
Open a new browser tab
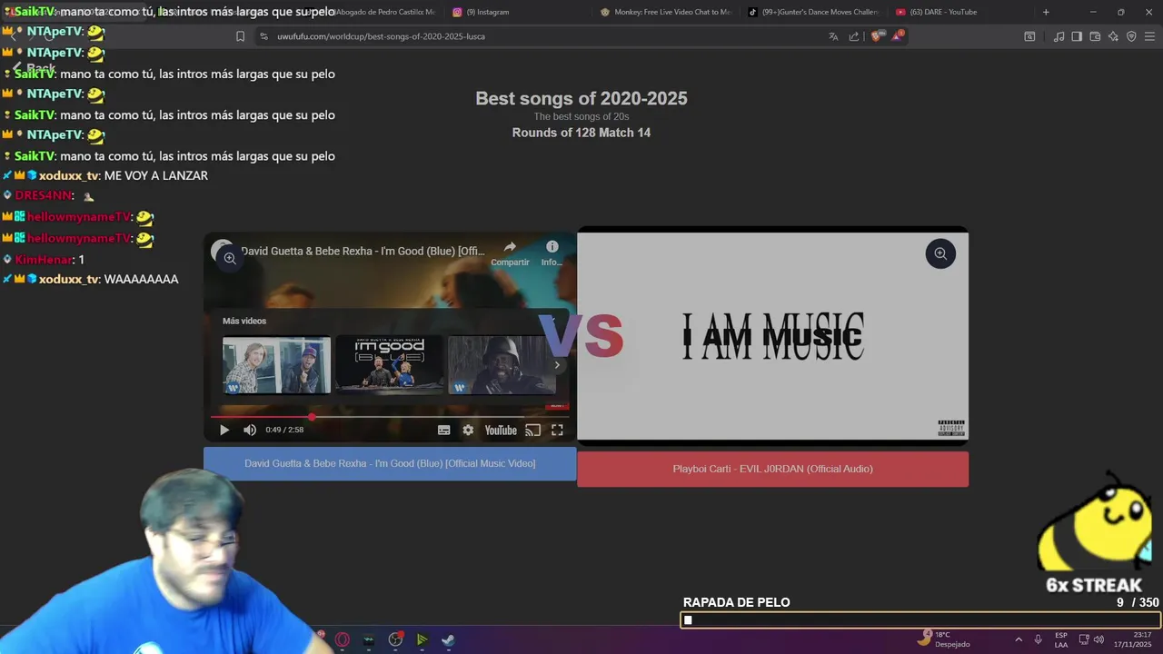tap(1046, 12)
